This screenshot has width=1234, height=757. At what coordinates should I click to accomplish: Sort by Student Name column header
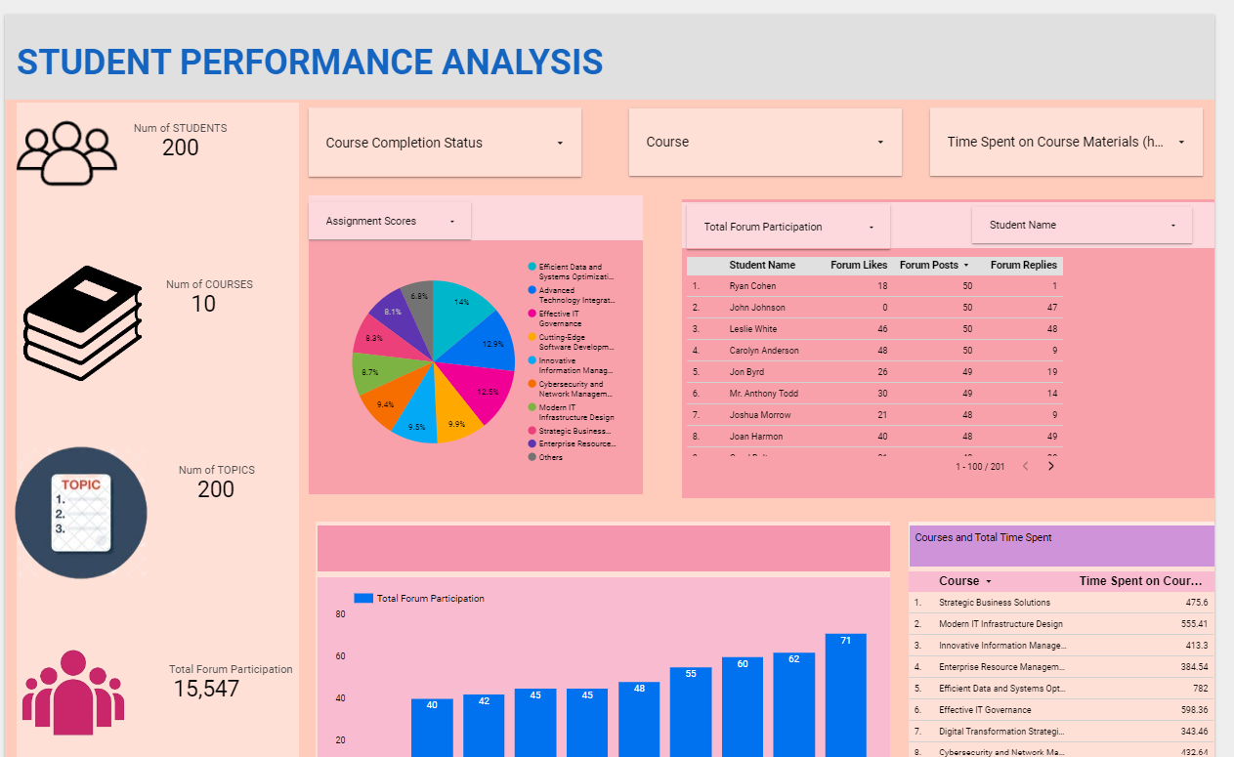pos(762,265)
